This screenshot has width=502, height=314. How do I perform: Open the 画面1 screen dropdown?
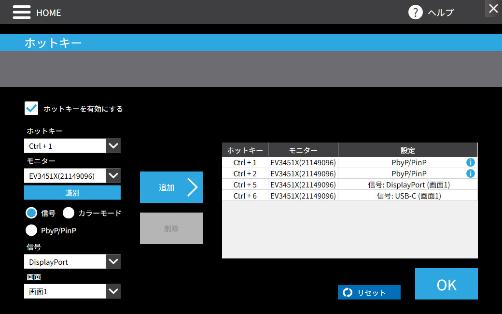(113, 291)
